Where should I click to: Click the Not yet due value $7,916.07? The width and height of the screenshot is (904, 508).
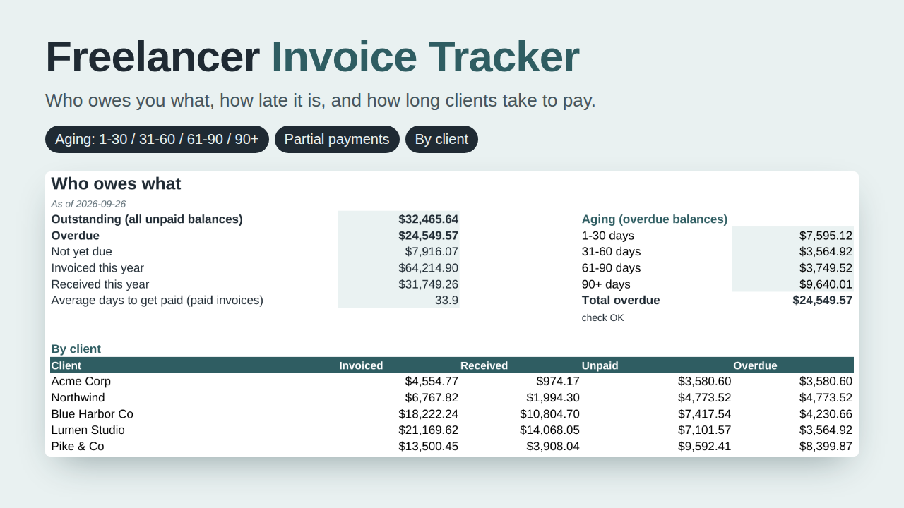(x=432, y=252)
